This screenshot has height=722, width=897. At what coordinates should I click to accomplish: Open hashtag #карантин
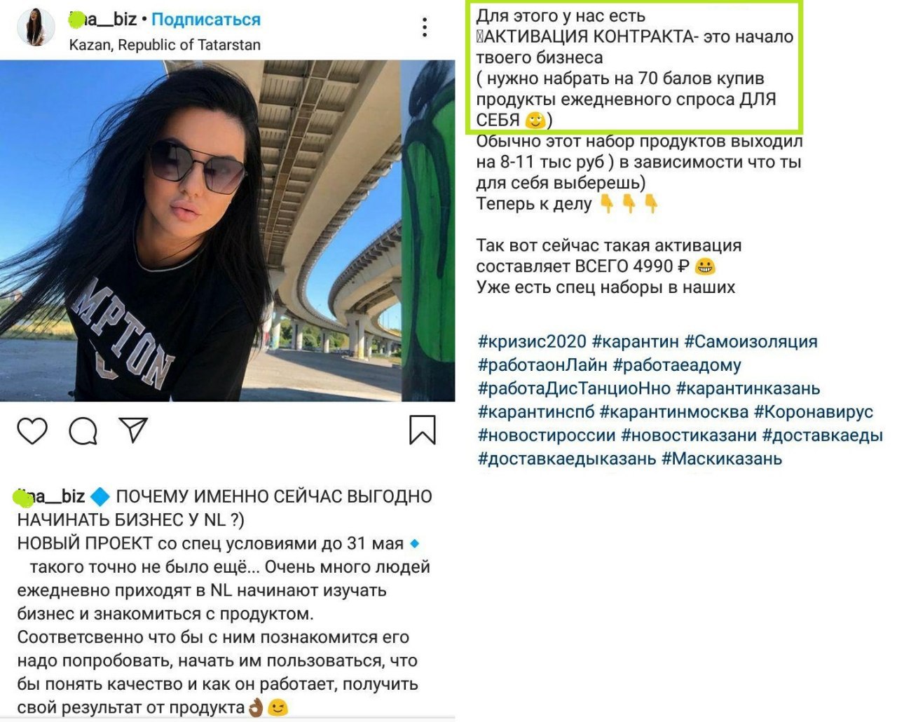[x=636, y=341]
